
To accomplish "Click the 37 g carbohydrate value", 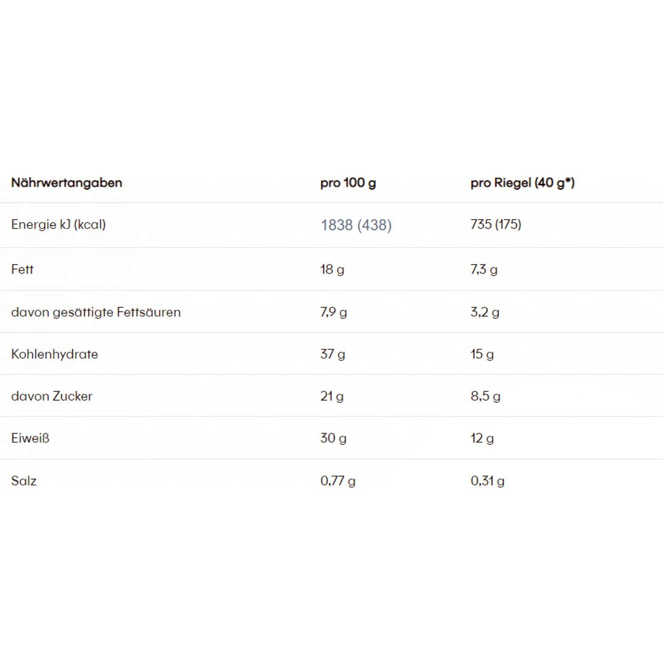I will [x=332, y=354].
